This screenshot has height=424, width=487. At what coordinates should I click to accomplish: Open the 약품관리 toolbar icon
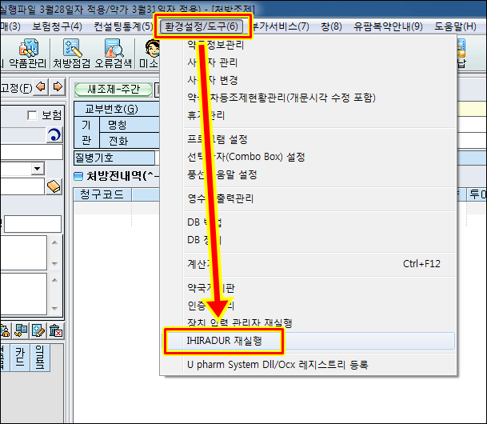pyautogui.click(x=28, y=54)
